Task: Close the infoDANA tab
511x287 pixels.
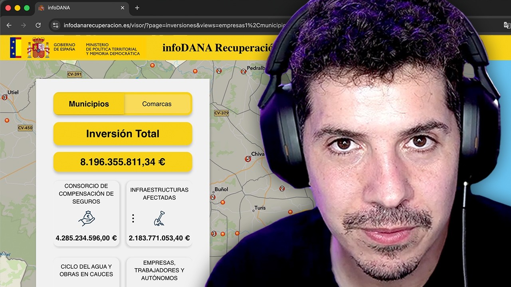Action: click(123, 8)
